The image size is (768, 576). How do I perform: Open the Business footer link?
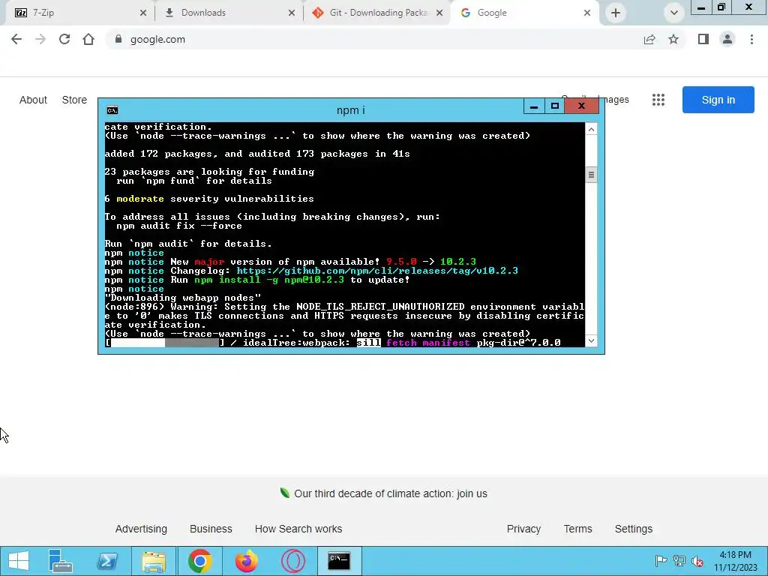pyautogui.click(x=211, y=529)
